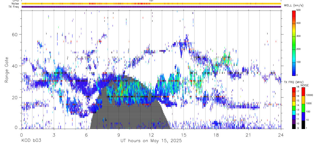Click the 'TX Freq' row label at top left
The width and height of the screenshot is (316, 146).
(x=14, y=7)
